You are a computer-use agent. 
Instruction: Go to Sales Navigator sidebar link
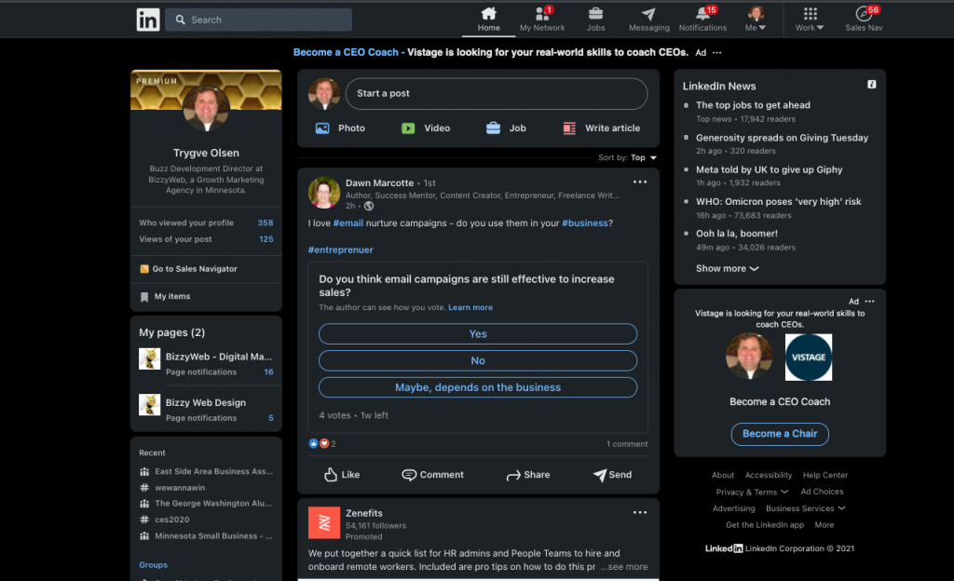pos(188,269)
